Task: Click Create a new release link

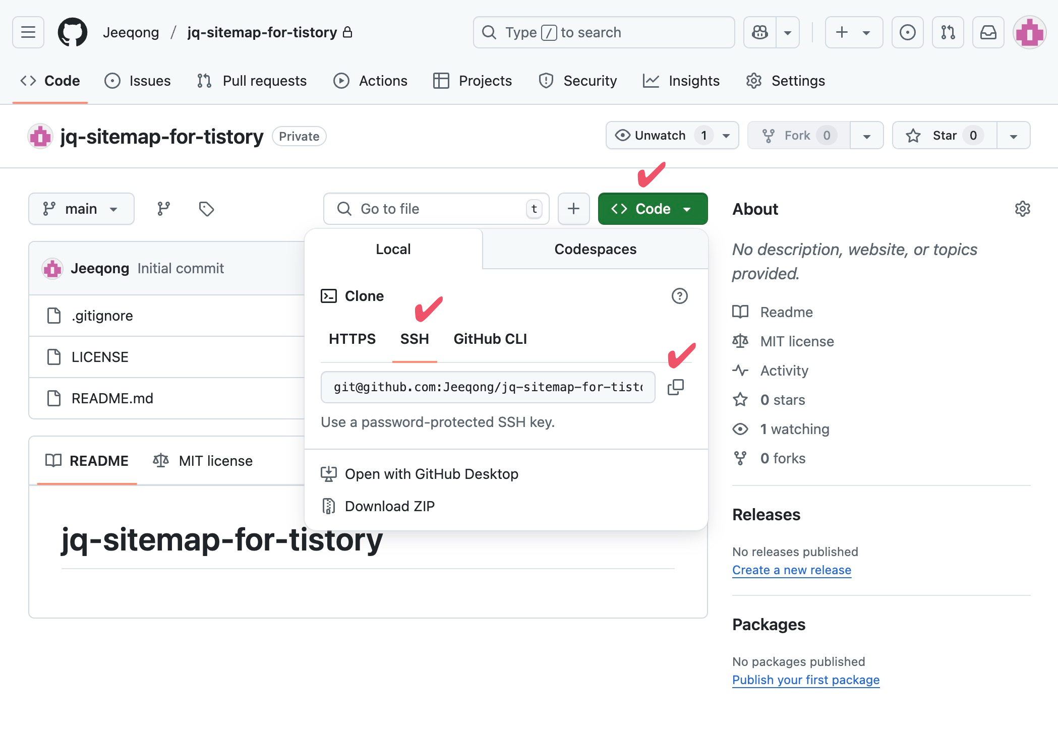Action: tap(791, 570)
